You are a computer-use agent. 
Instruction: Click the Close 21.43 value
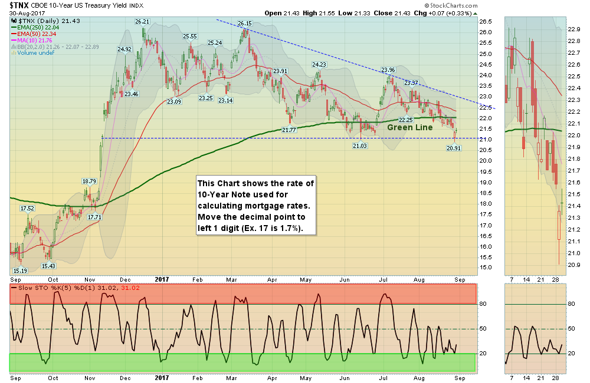point(392,13)
